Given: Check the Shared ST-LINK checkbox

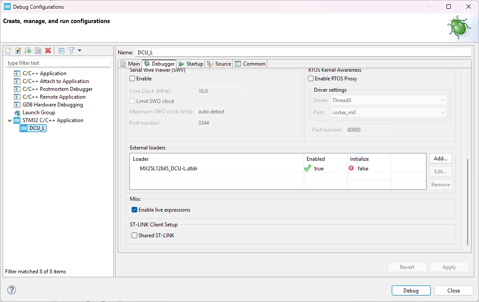Looking at the screenshot, I should click(x=135, y=236).
